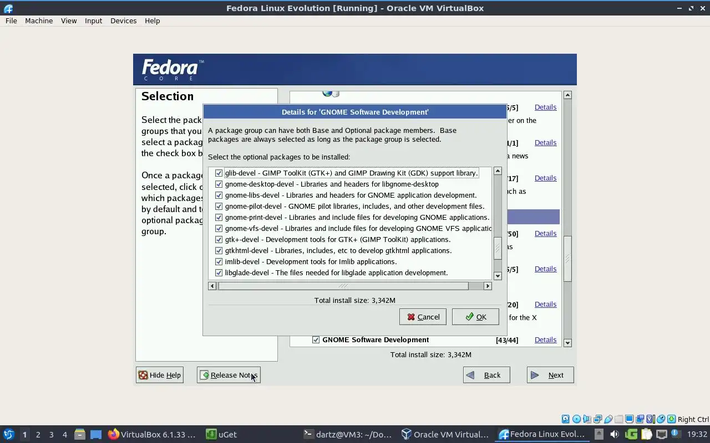Click the Hide Help button

point(160,375)
